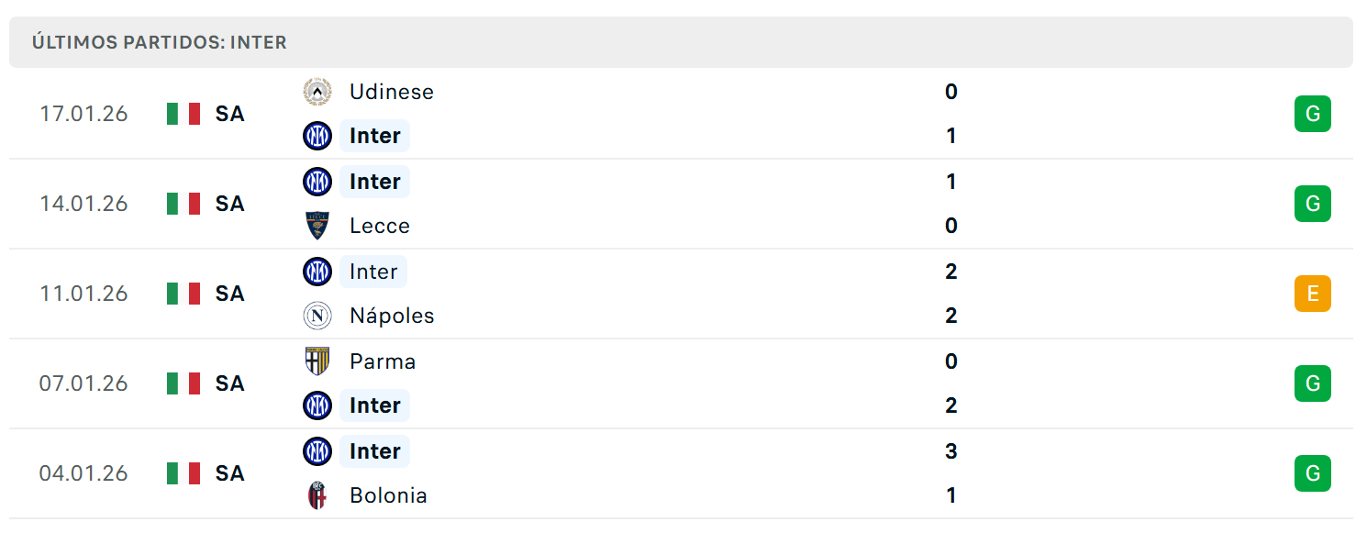Image resolution: width=1367 pixels, height=533 pixels.
Task: Open the SA league label on 17.01.26
Action: point(230,114)
